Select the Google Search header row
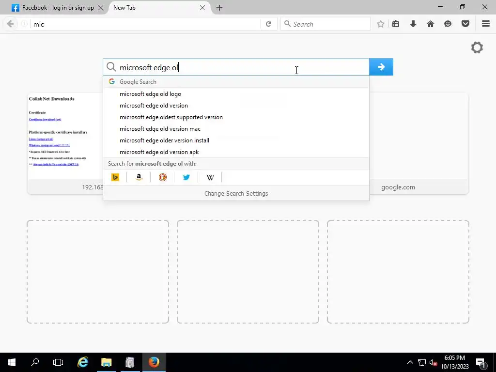Viewport: 496px width, 372px height. (236, 81)
